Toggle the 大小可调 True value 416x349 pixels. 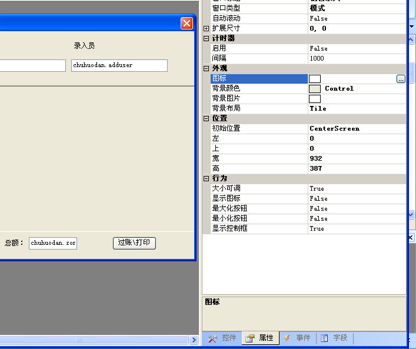pos(357,189)
